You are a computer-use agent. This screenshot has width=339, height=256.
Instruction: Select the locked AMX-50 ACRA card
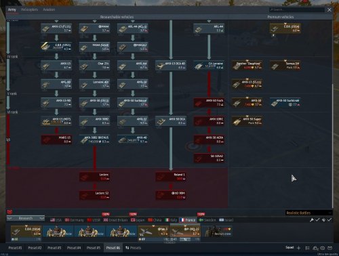(209, 140)
